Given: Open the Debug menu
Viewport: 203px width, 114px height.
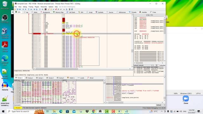Looking at the screenshot, I should pos(25,7).
